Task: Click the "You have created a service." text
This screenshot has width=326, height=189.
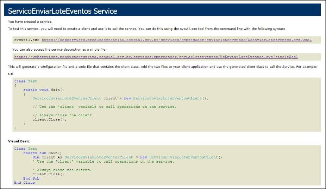Action: point(30,21)
